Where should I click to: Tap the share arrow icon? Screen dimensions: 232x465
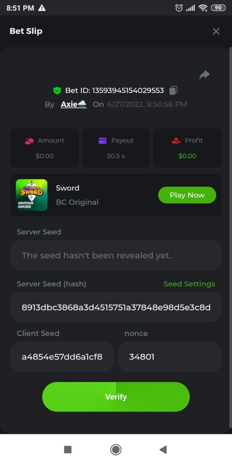tap(205, 75)
